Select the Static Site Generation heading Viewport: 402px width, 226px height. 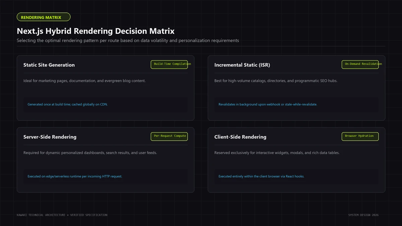pyautogui.click(x=49, y=65)
